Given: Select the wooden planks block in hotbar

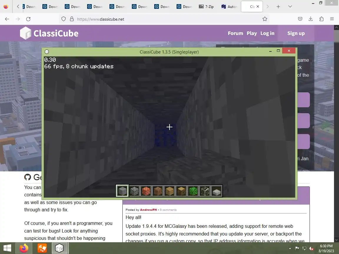Looking at the screenshot, I should pyautogui.click(x=169, y=191).
